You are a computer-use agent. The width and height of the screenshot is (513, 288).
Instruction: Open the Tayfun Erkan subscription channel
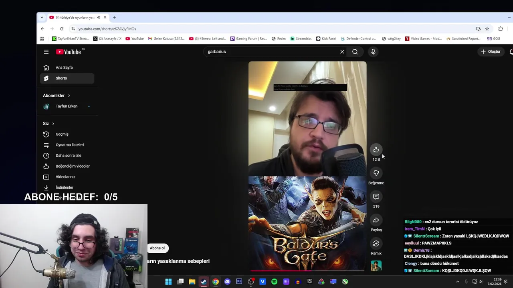pos(67,106)
